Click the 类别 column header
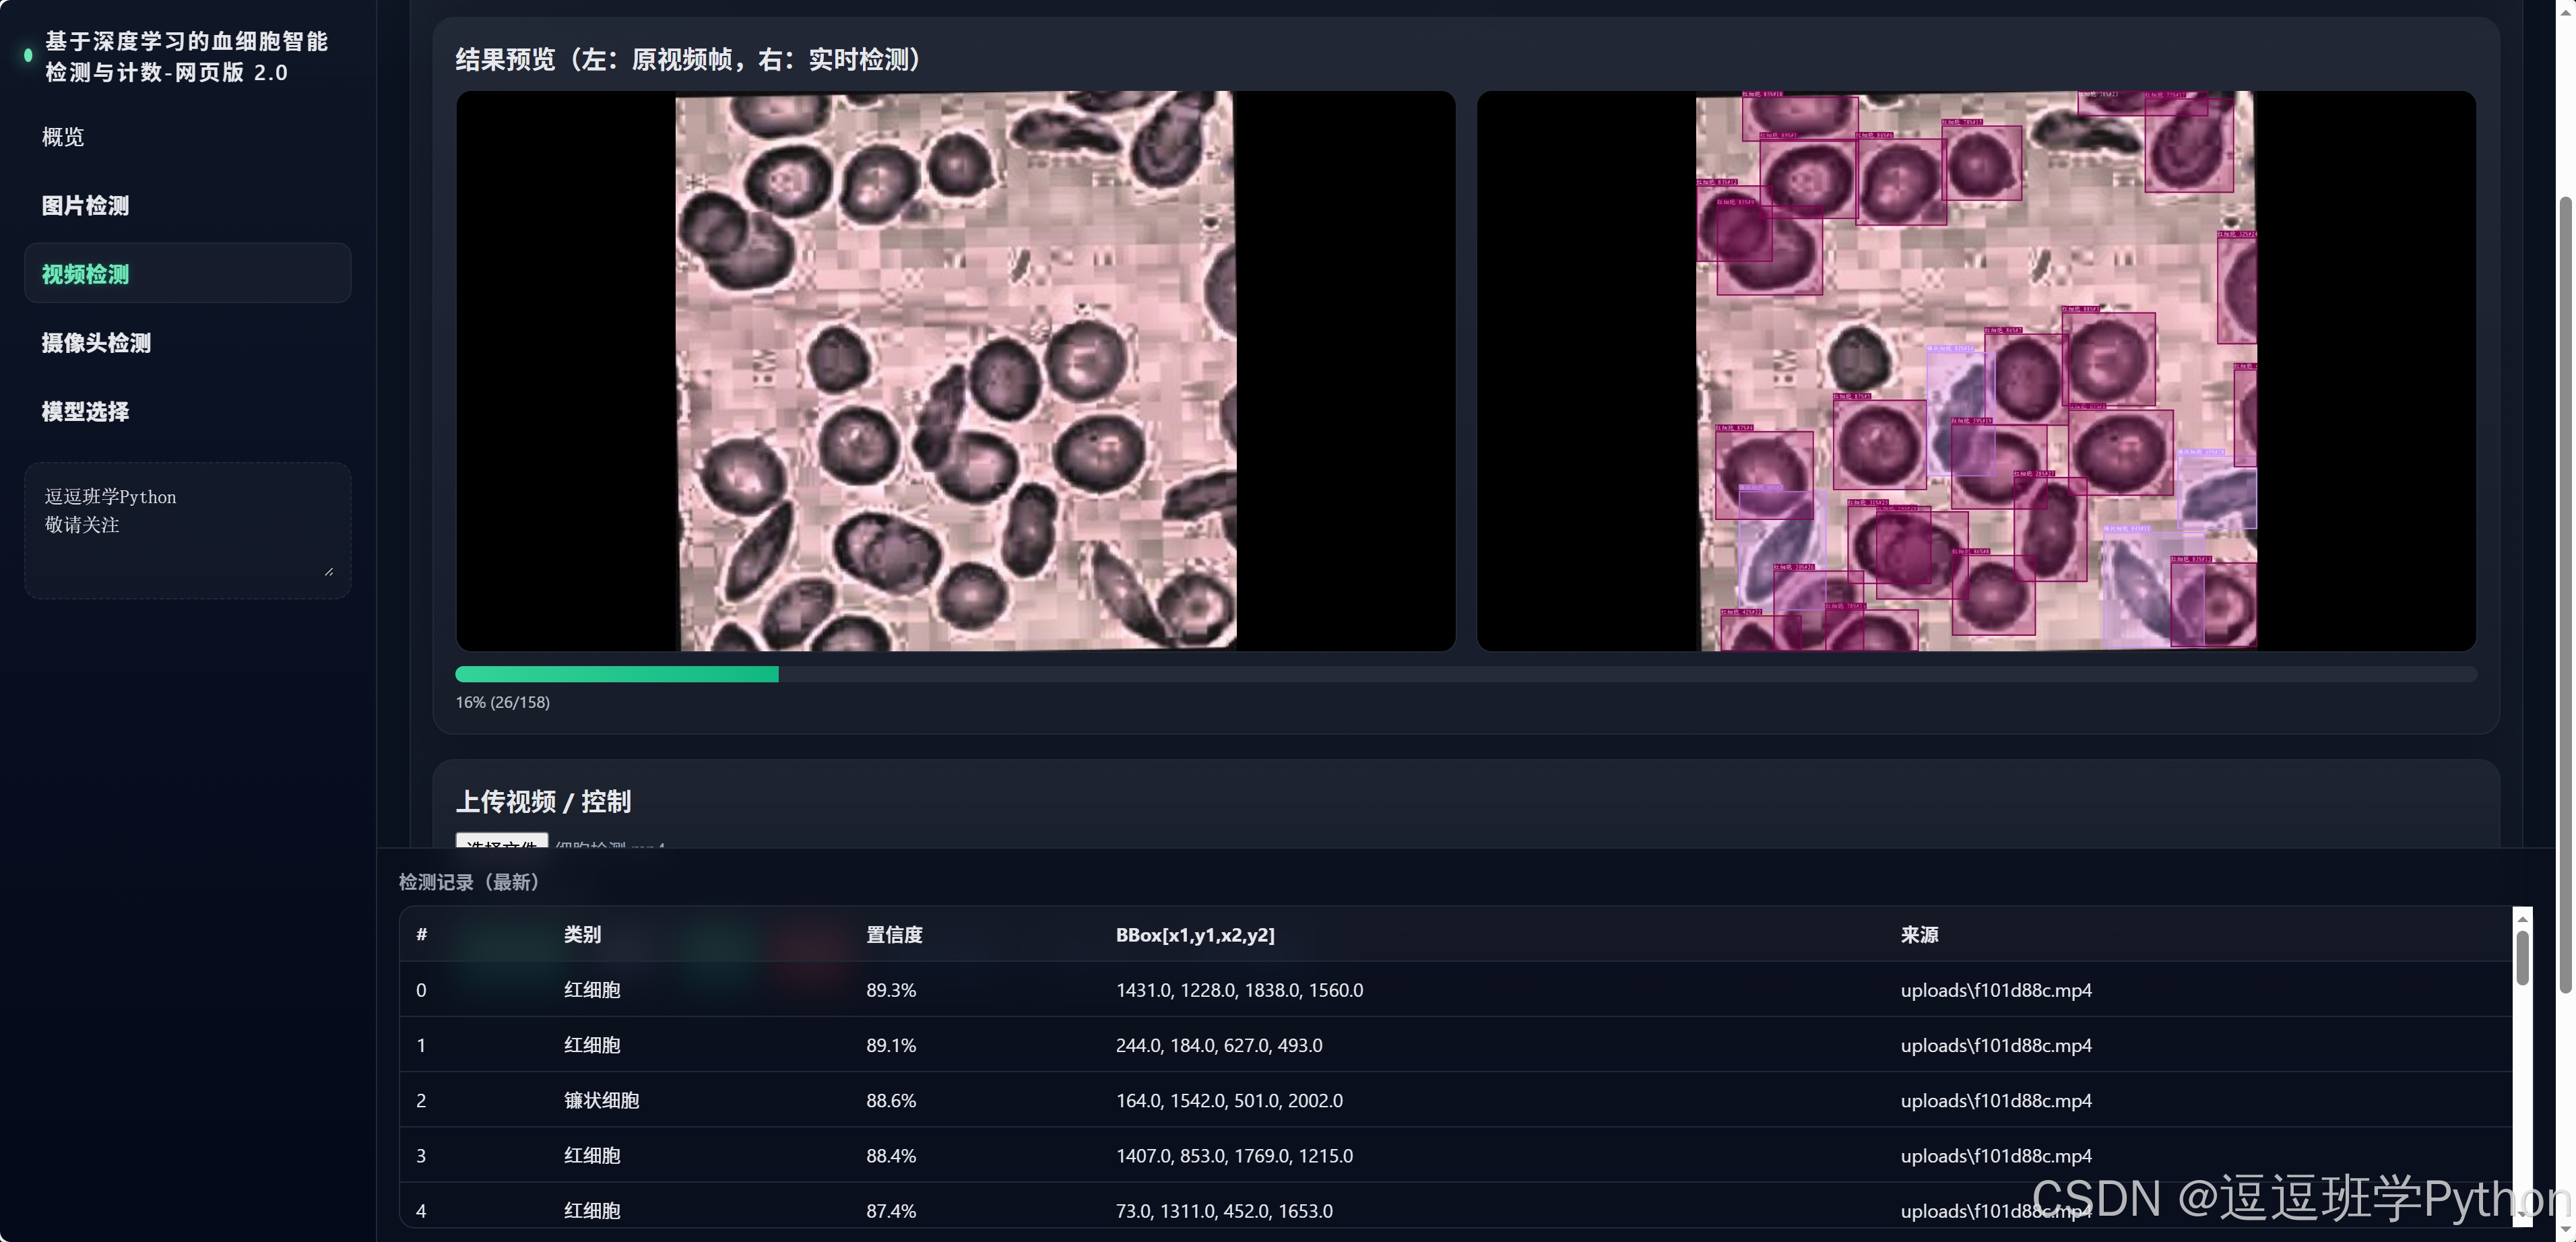 (x=582, y=935)
